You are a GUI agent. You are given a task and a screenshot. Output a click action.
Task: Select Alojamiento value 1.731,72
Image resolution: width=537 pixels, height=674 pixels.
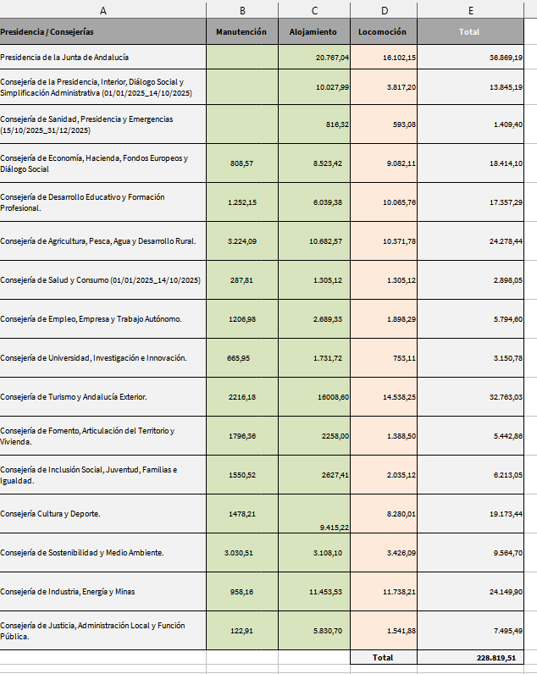314,358
